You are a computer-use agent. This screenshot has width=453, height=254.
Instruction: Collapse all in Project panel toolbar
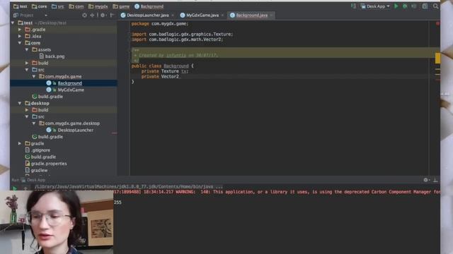92,15
